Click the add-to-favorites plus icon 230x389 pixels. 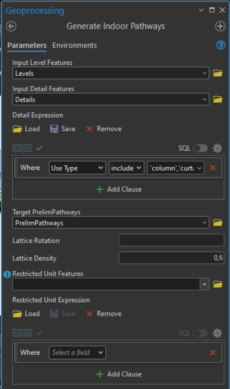coord(220,26)
